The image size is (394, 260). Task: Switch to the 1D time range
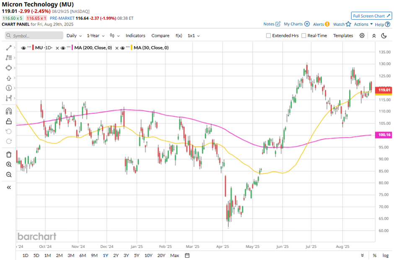click(26, 255)
